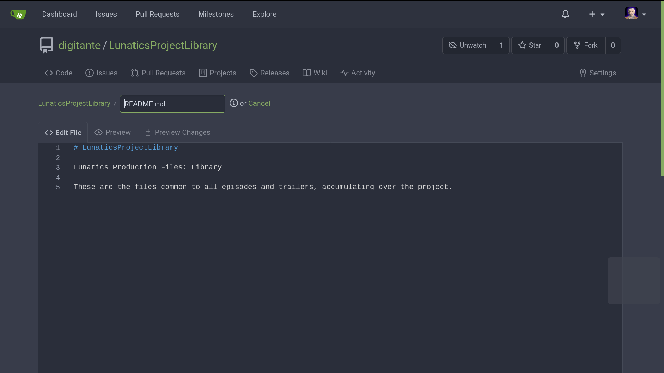Click the Gitea logo icon
Viewport: 664px width, 373px height.
(18, 14)
